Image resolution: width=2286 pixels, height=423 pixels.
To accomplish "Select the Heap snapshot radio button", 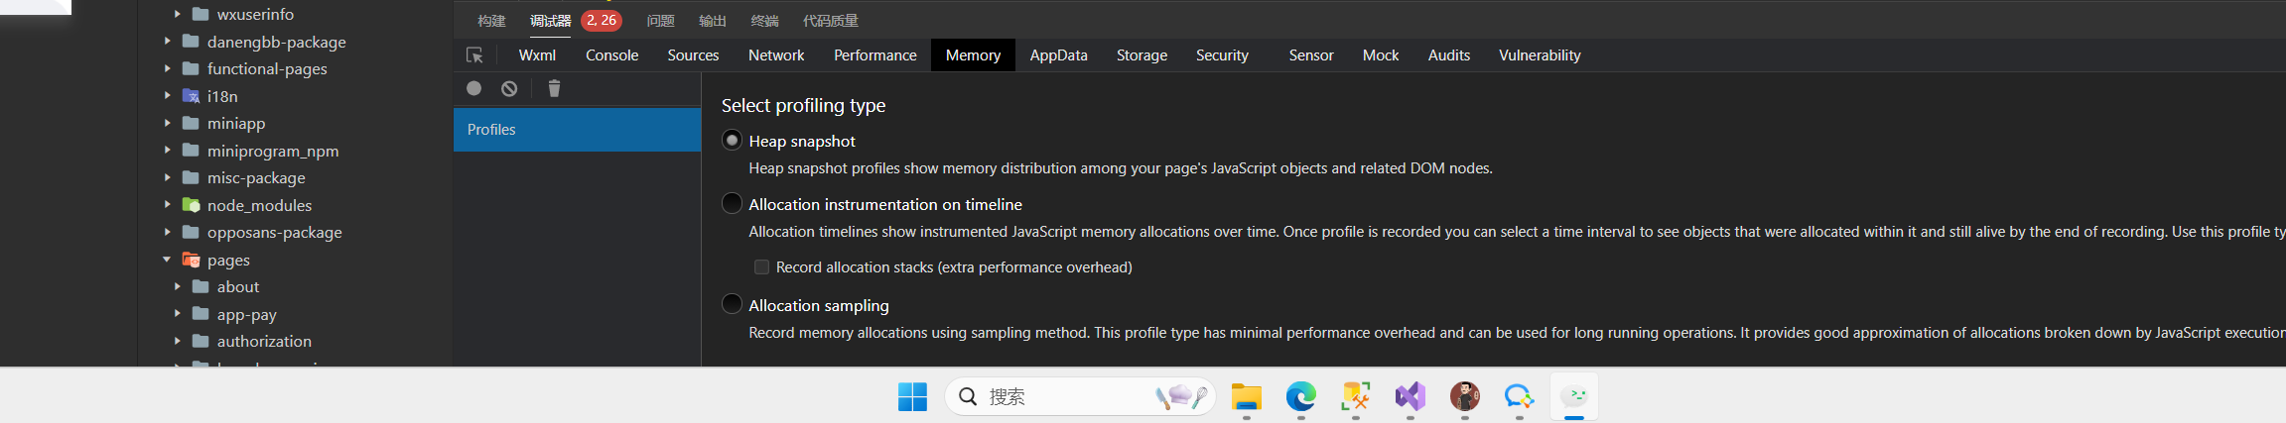I will 733,141.
